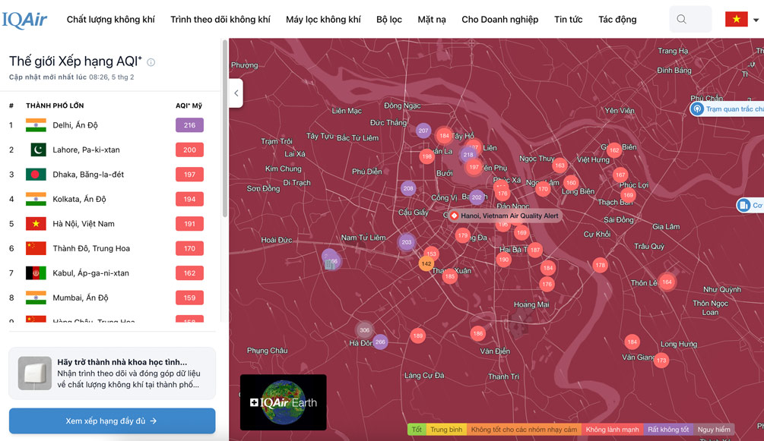This screenshot has width=764, height=441.
Task: Click the AQI info icon beside title
Action: tap(151, 62)
